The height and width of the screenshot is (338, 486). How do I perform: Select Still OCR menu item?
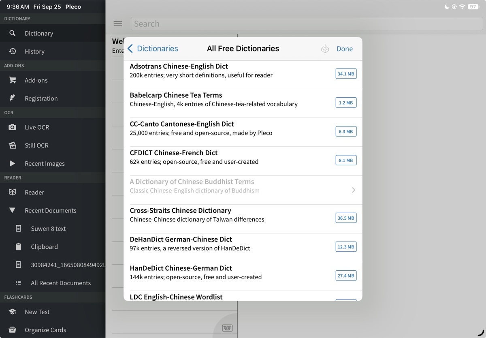[x=53, y=145]
